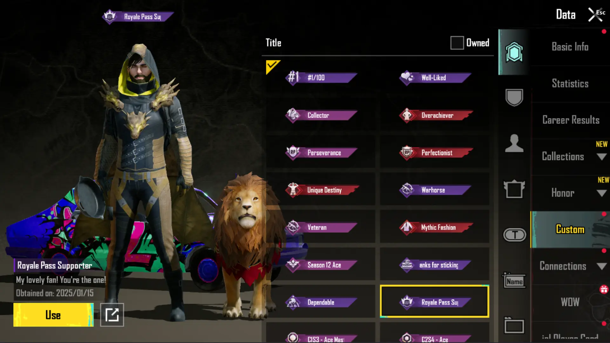
Task: Select the Royale Pass Supporter title tile
Action: point(434,301)
